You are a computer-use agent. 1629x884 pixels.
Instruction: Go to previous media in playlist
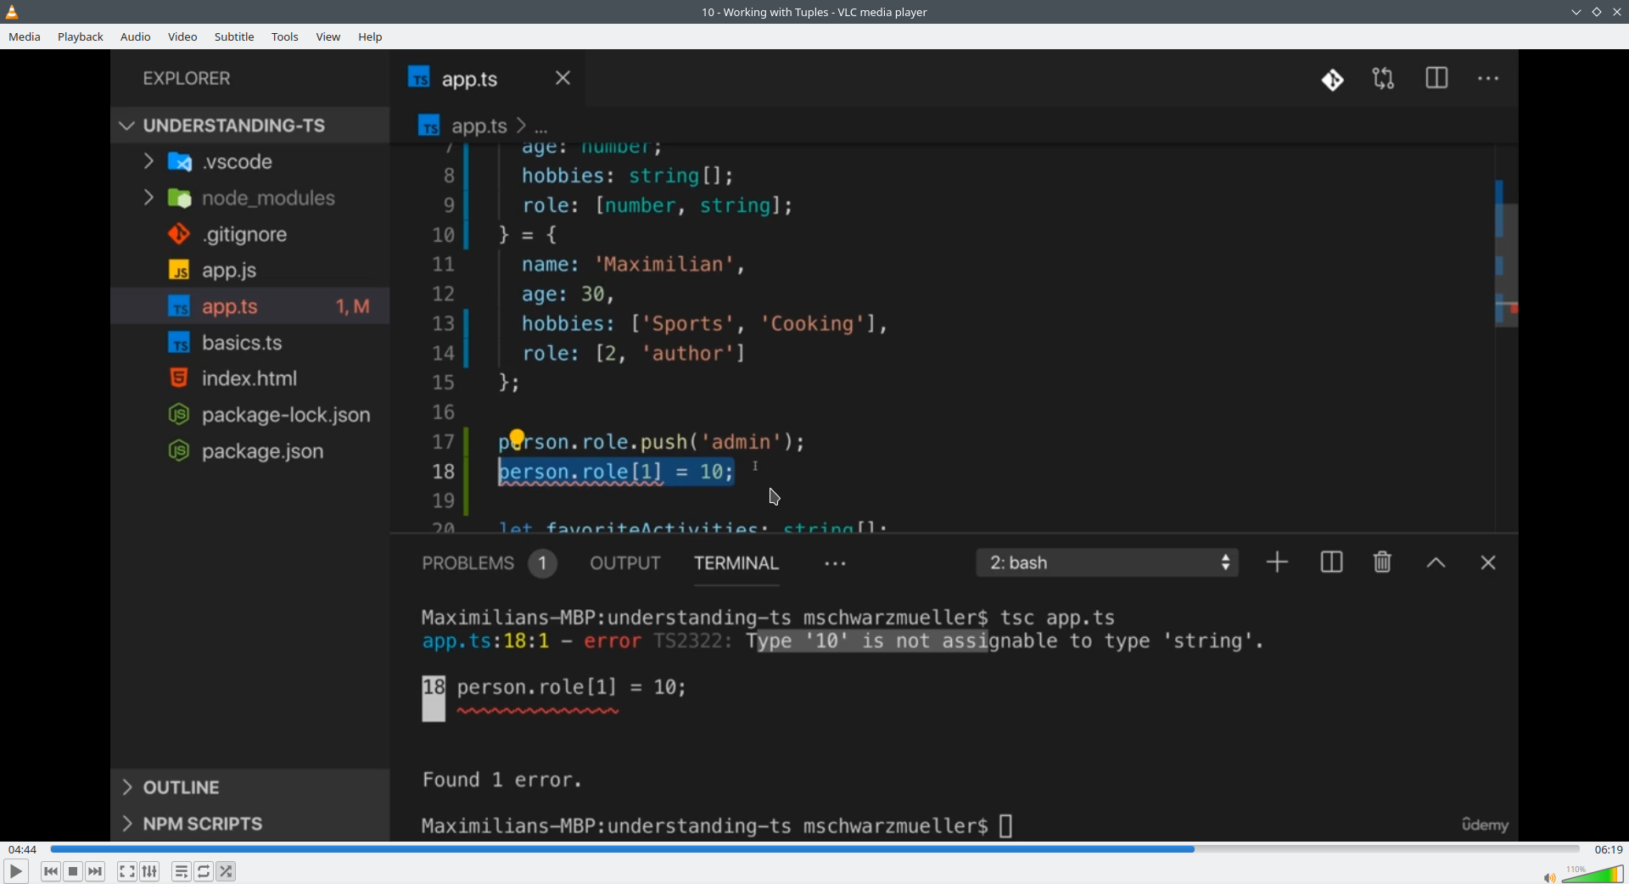point(51,871)
